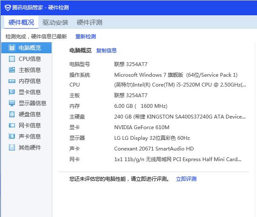The image size is (257, 217).
Task: Click the 重新检测 link
Action: (x=86, y=36)
